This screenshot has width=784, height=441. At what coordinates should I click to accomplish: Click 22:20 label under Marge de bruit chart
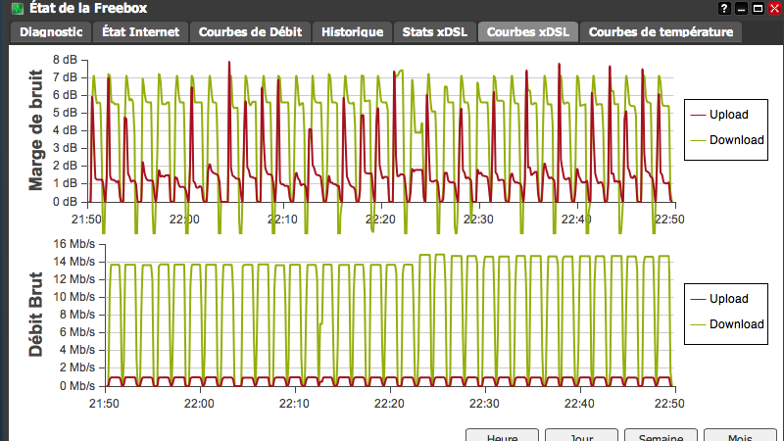[380, 220]
